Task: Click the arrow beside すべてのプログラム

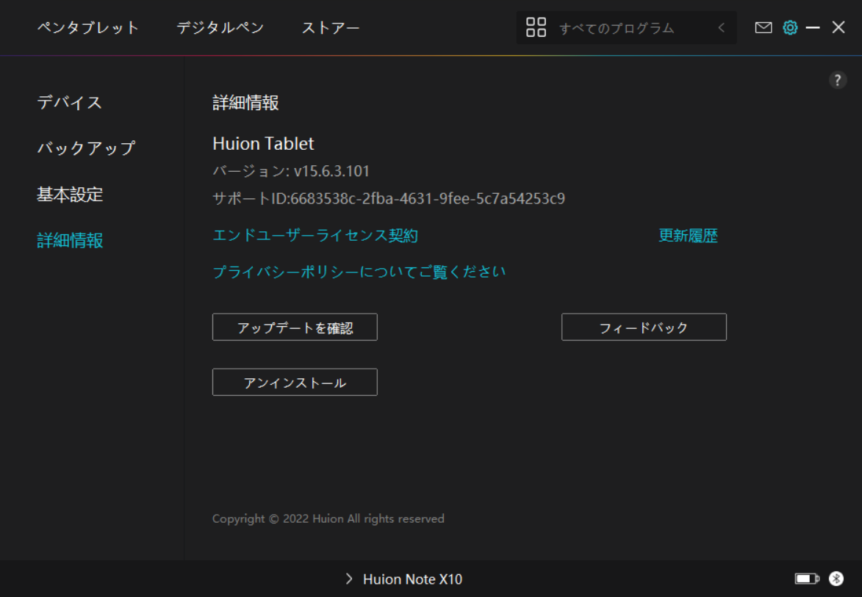Action: pyautogui.click(x=722, y=28)
